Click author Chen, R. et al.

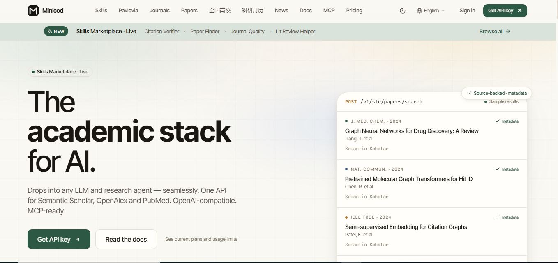360,187
